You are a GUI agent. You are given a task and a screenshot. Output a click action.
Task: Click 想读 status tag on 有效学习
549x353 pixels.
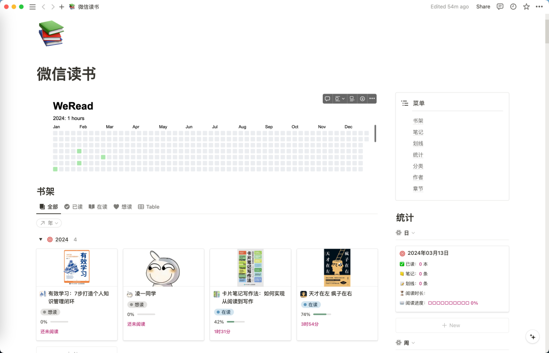pyautogui.click(x=50, y=312)
